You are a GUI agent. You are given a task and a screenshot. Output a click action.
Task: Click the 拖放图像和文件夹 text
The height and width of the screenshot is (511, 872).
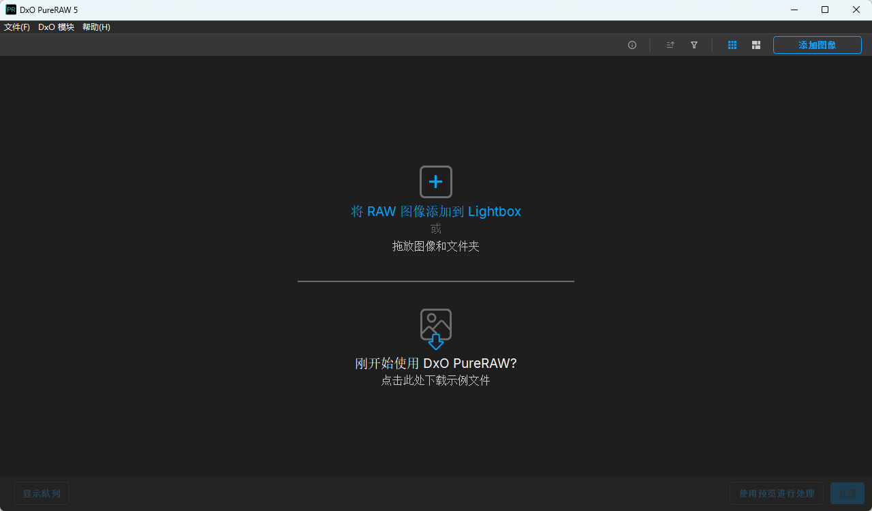(x=436, y=246)
